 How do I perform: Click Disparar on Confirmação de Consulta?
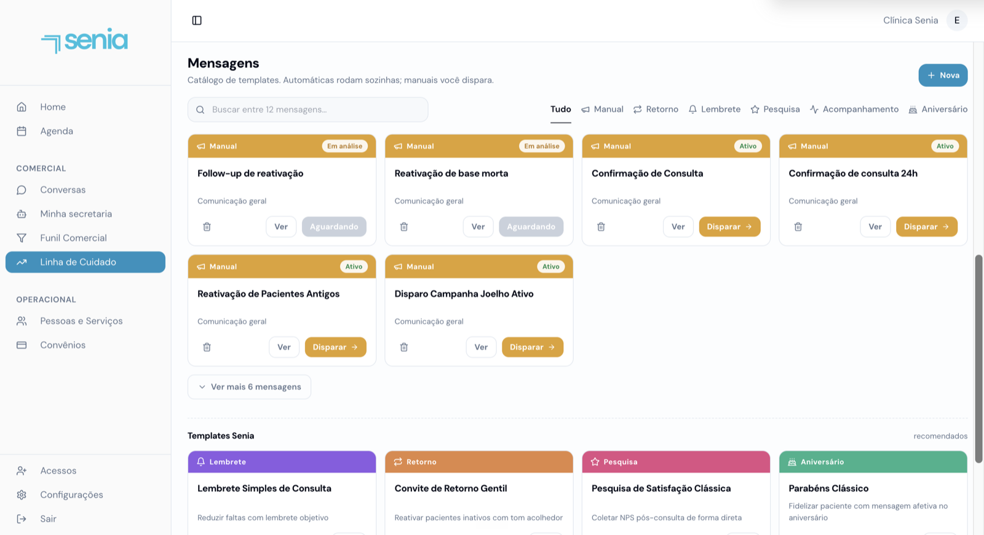point(729,227)
